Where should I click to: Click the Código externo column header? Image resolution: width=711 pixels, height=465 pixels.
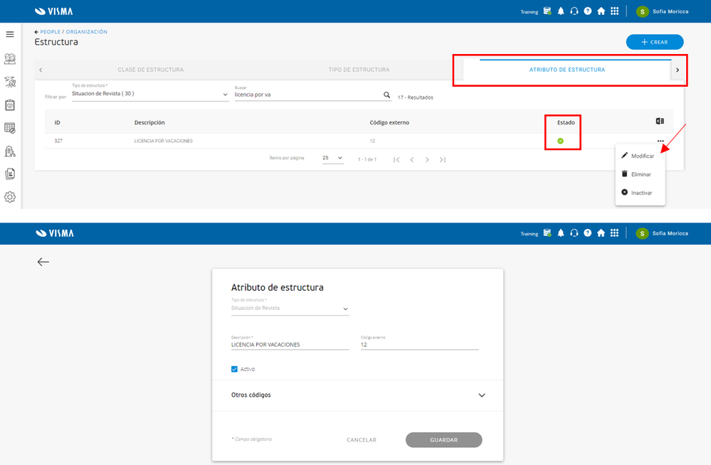pos(389,123)
